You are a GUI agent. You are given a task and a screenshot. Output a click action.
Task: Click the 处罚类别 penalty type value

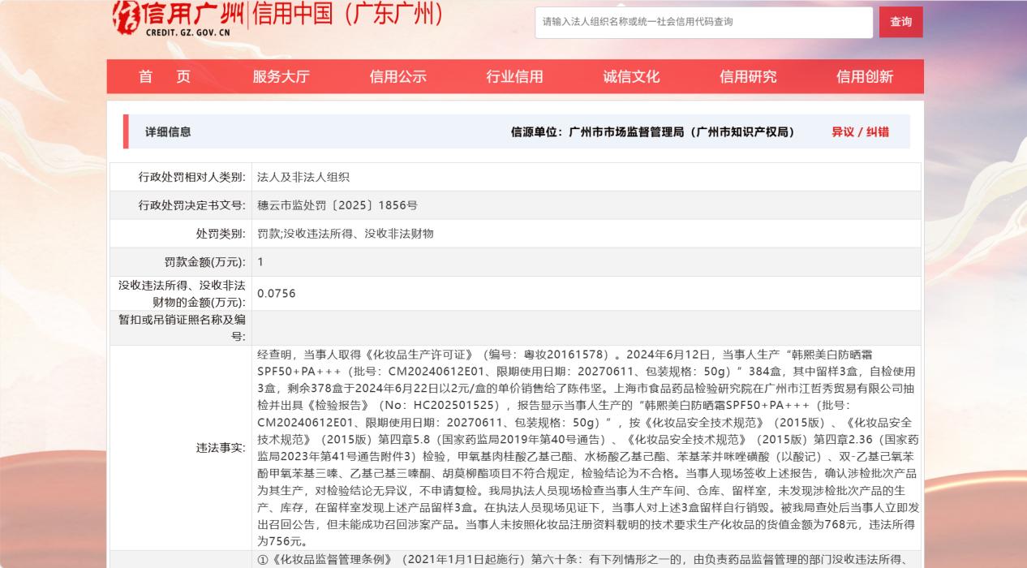click(x=346, y=234)
